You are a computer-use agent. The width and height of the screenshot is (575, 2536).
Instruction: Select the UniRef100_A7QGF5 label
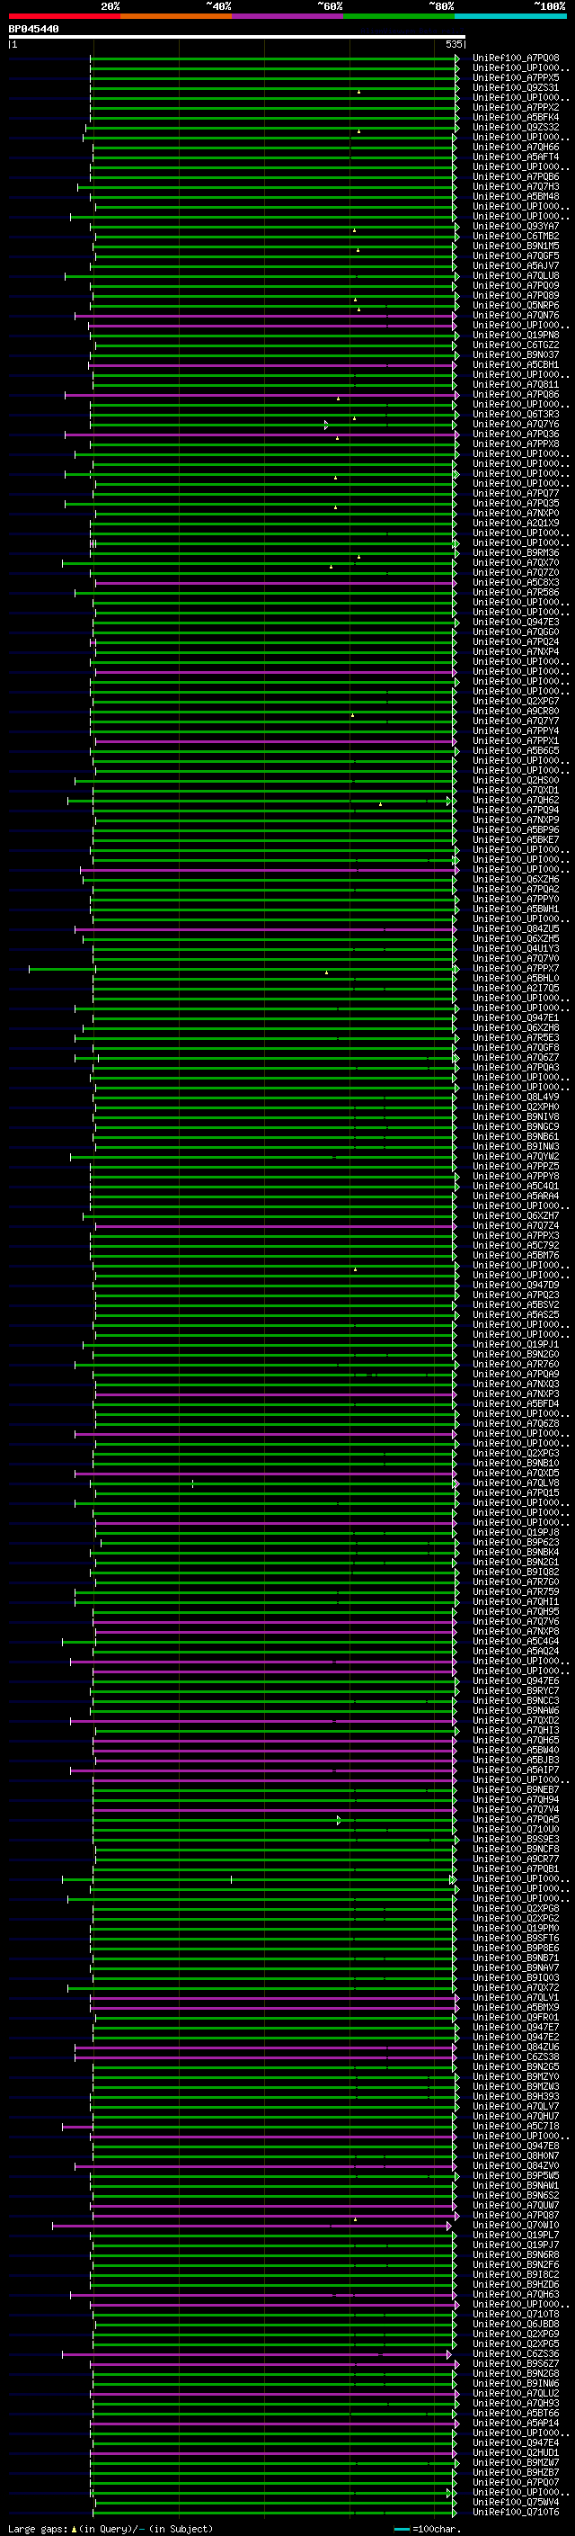(515, 256)
